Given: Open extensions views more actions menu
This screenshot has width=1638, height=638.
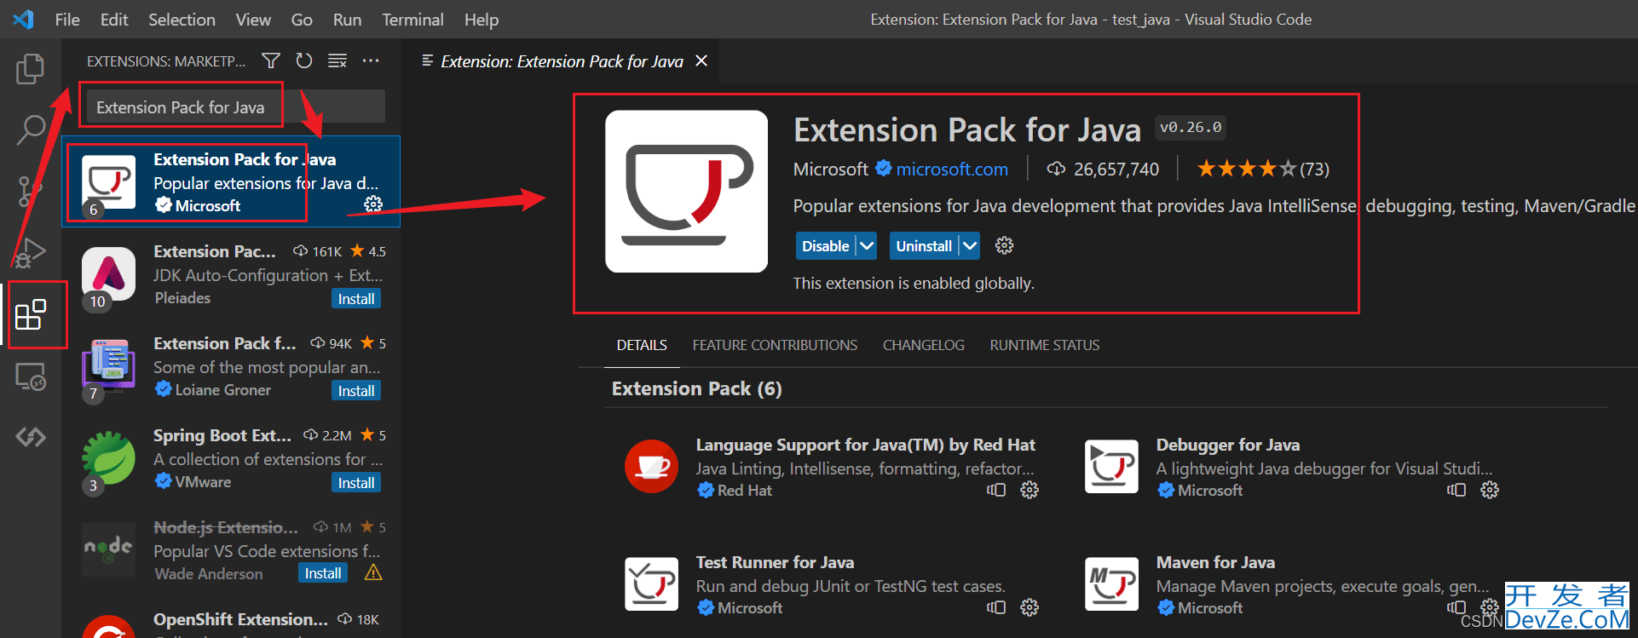Looking at the screenshot, I should 371,60.
